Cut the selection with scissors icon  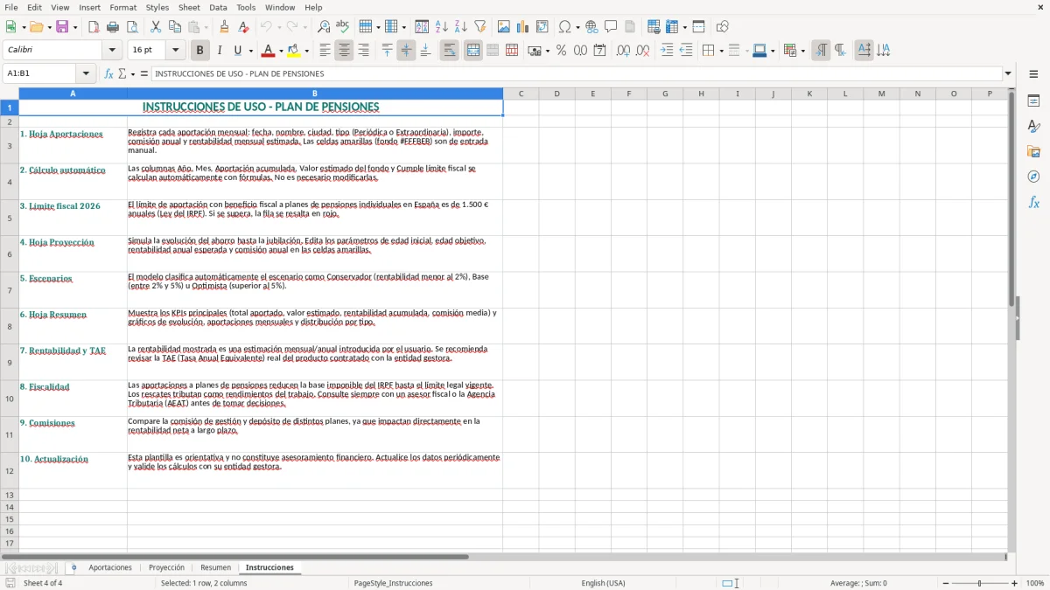click(x=156, y=27)
